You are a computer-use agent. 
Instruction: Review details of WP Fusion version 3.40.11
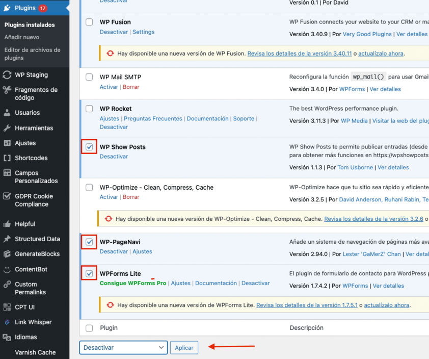300,54
